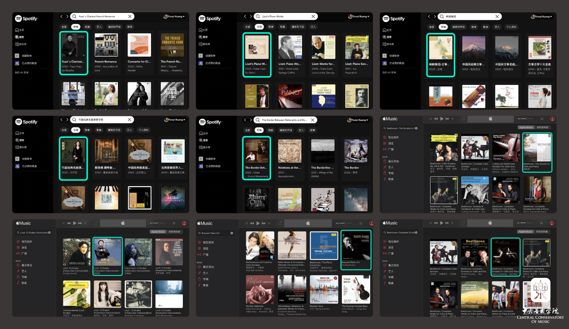The width and height of the screenshot is (569, 329).
Task: Switch to 你的资料库 in Liszt 12 Etudes window
Action: [174, 232]
